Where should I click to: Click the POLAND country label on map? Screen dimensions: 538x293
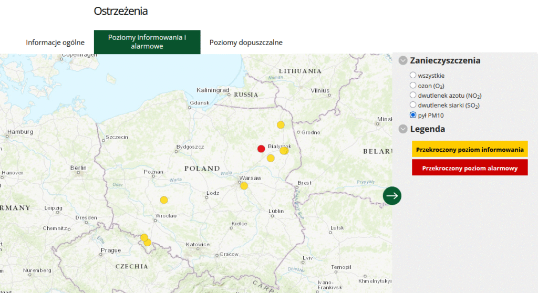(x=202, y=169)
